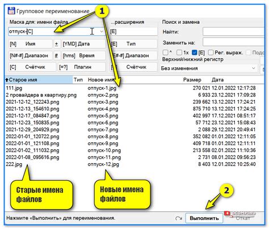Viewport: 269px width, 229px height.
Task: Click the [E#-#] Диапазон extension range button
Action: (x=133, y=56)
